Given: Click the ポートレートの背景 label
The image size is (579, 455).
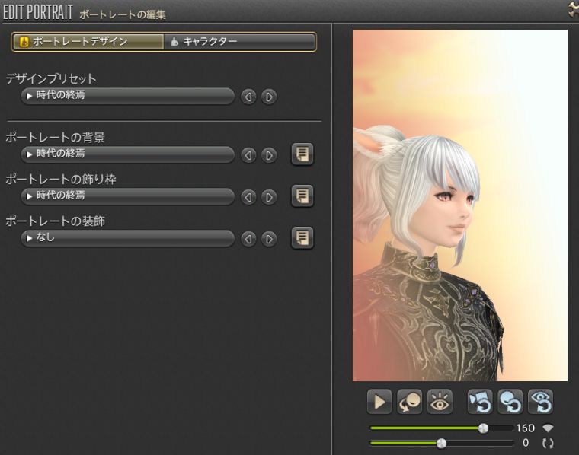Looking at the screenshot, I should tap(55, 137).
